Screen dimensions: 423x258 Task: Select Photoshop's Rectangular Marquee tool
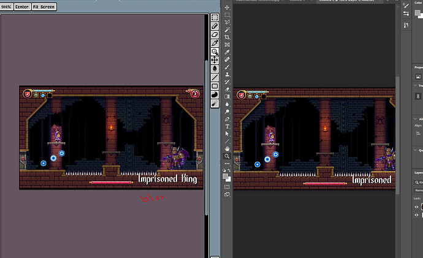pyautogui.click(x=227, y=15)
